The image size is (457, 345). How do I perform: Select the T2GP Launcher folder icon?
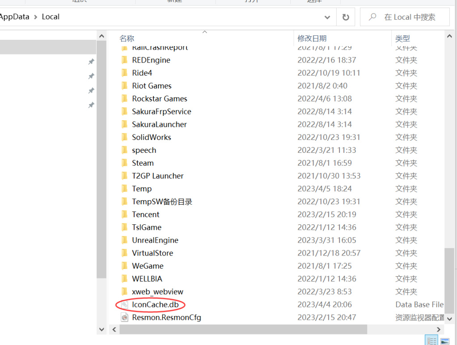coord(124,176)
